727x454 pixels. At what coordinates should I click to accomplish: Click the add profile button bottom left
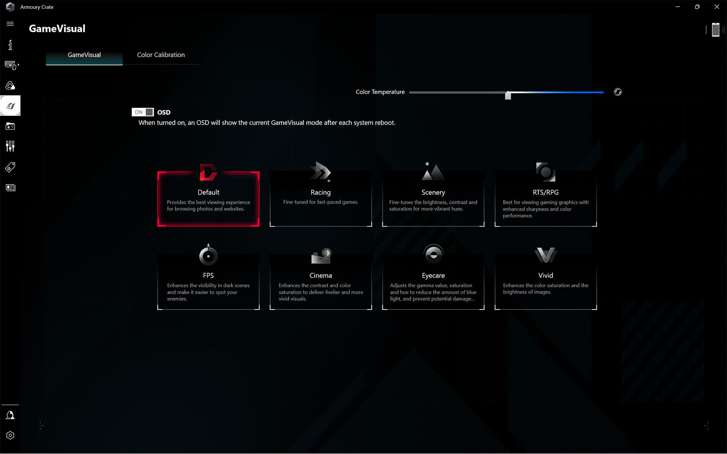41,425
